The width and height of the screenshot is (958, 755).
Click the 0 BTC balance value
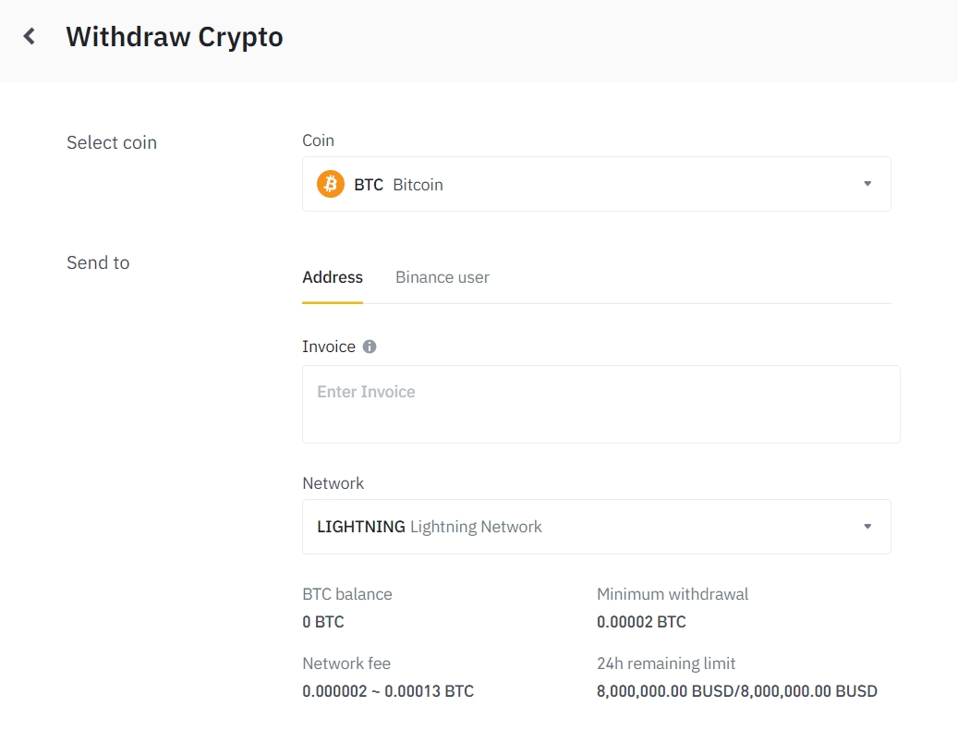(323, 622)
